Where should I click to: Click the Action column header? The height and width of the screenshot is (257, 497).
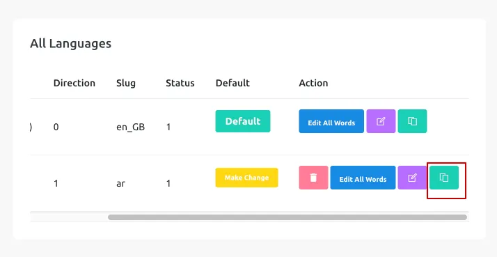tap(313, 83)
